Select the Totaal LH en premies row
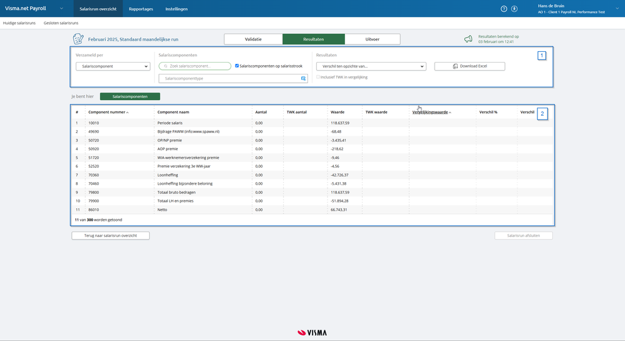This screenshot has height=341, width=625. coord(312,201)
